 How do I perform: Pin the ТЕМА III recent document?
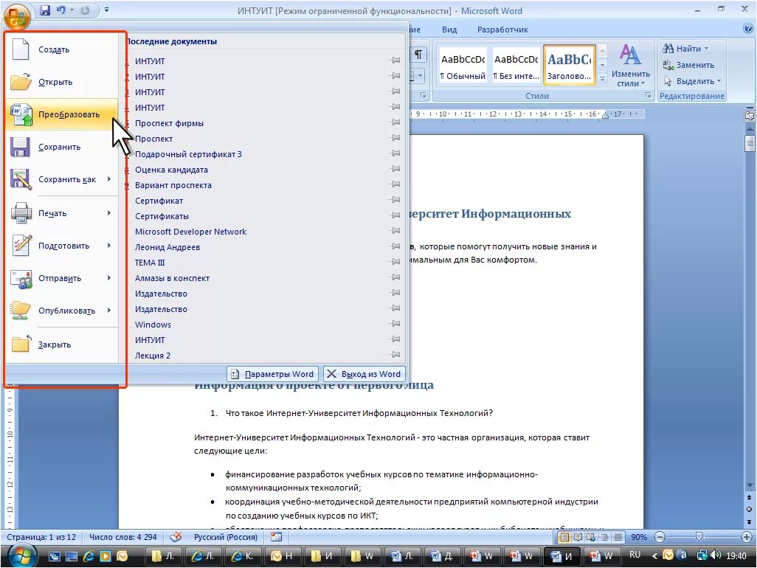click(395, 262)
